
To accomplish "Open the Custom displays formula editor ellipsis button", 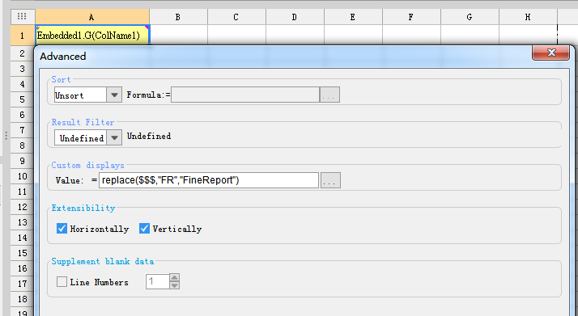I will pos(330,180).
